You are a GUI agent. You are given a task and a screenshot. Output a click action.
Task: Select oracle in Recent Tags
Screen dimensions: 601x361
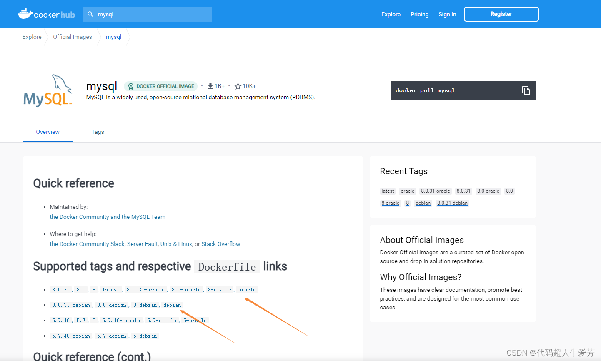(407, 191)
